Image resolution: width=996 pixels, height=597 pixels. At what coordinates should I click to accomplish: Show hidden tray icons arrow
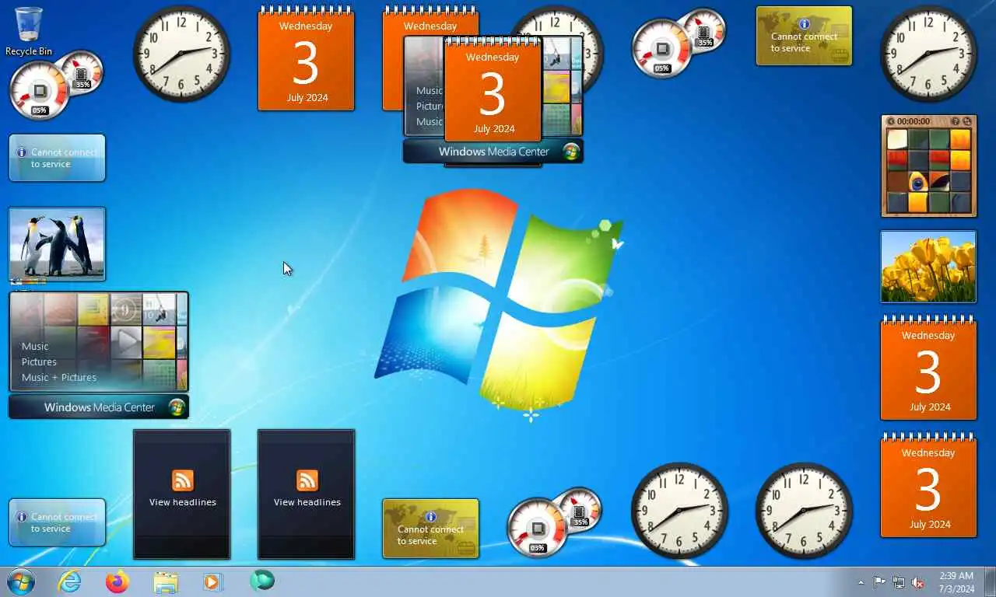click(861, 582)
